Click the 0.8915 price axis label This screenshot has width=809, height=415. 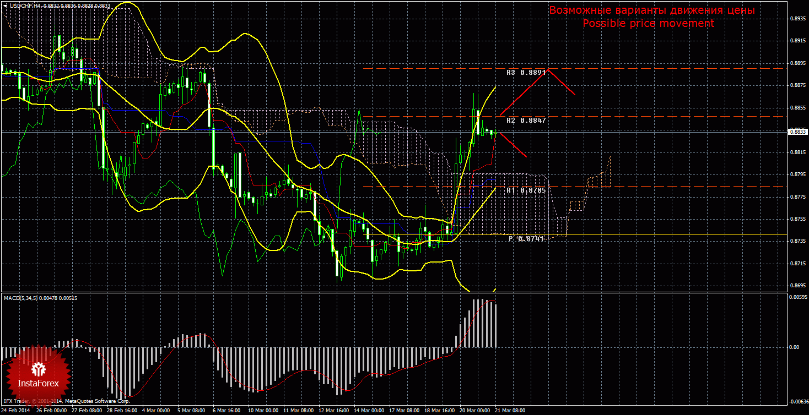tap(797, 41)
